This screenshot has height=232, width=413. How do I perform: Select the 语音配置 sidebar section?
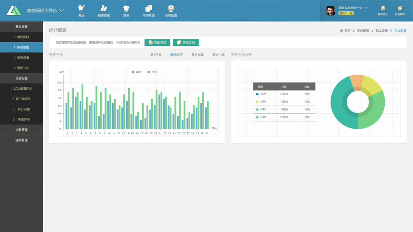pyautogui.click(x=21, y=78)
